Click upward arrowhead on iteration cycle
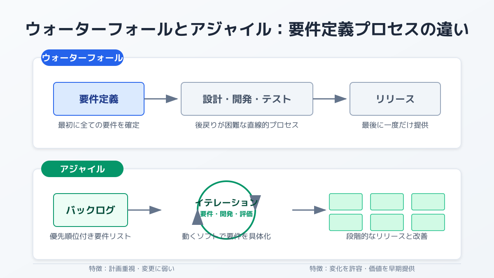This screenshot has width=494, height=278. coord(198,217)
